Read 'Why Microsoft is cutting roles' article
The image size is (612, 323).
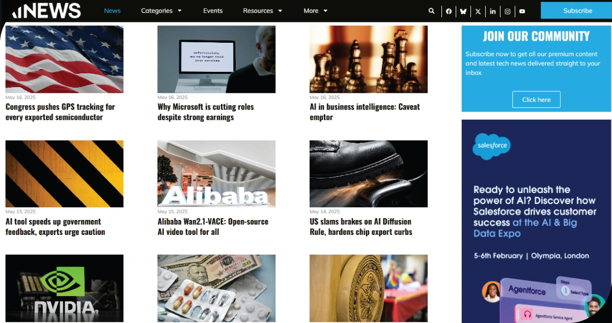click(x=206, y=112)
